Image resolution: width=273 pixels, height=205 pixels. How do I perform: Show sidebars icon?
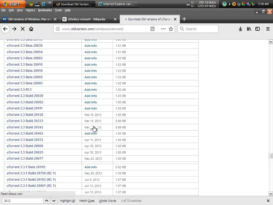[258, 29]
